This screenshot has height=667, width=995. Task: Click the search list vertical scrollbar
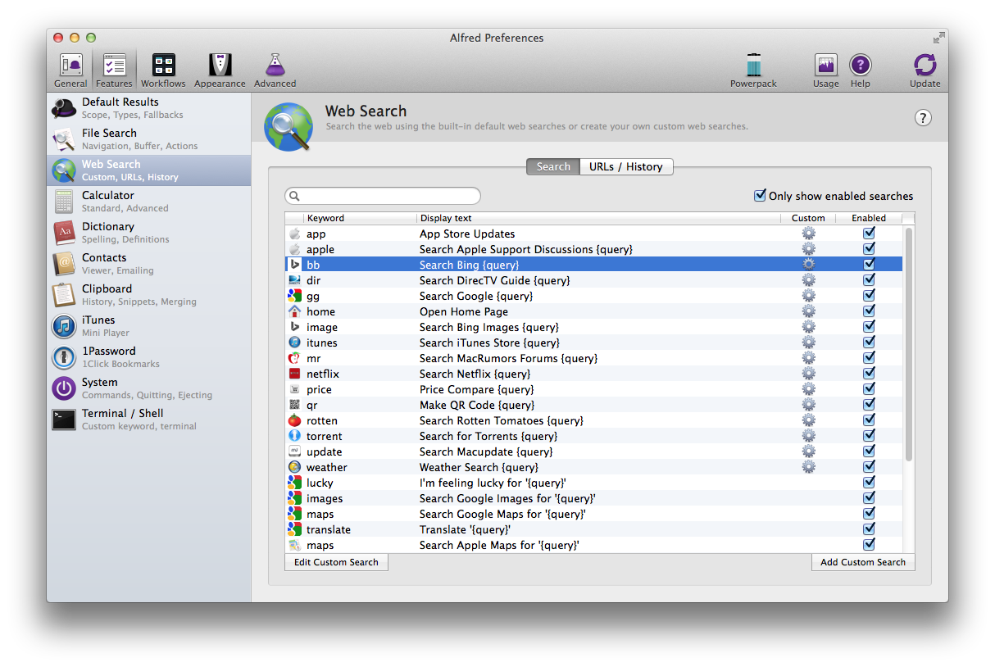(x=908, y=344)
